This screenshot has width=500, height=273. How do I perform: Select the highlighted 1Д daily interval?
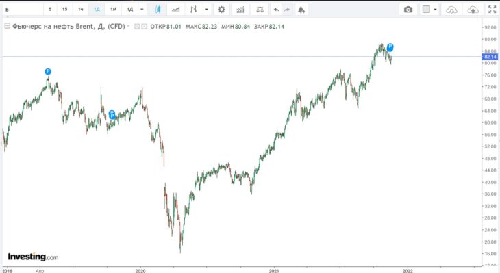pos(97,10)
